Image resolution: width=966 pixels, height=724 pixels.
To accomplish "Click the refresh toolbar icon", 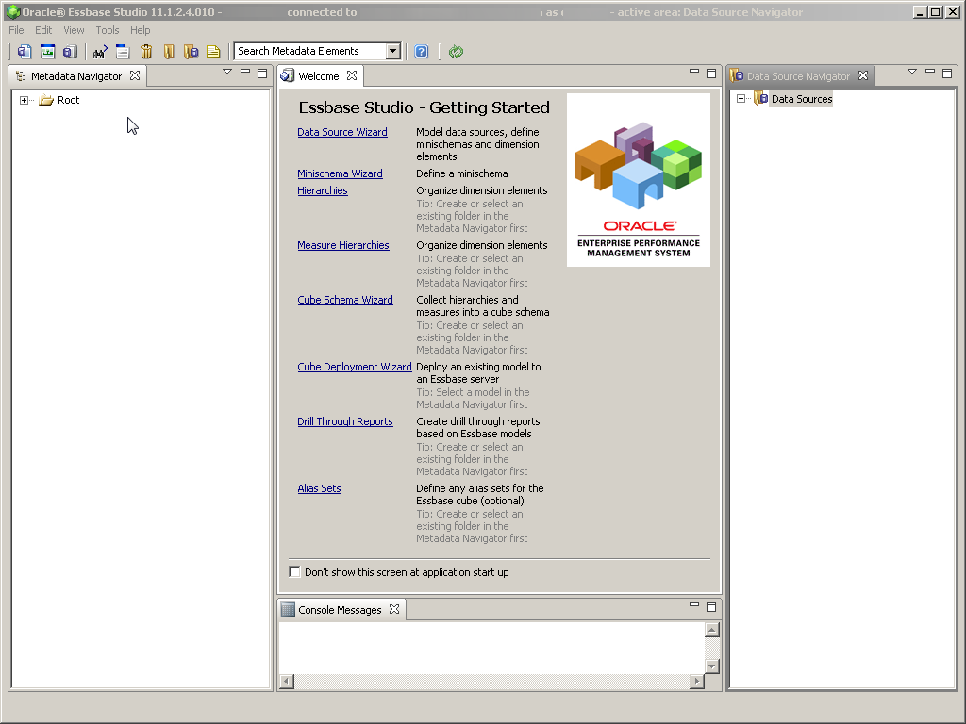I will click(x=456, y=51).
